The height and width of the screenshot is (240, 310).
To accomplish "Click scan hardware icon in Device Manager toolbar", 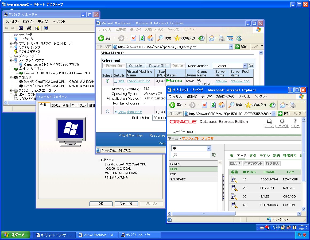I will point(46,28).
